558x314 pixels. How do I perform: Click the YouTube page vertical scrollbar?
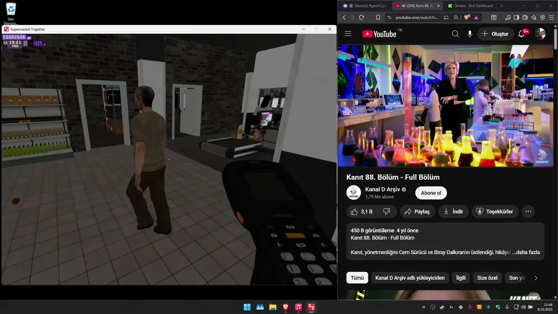click(x=555, y=38)
